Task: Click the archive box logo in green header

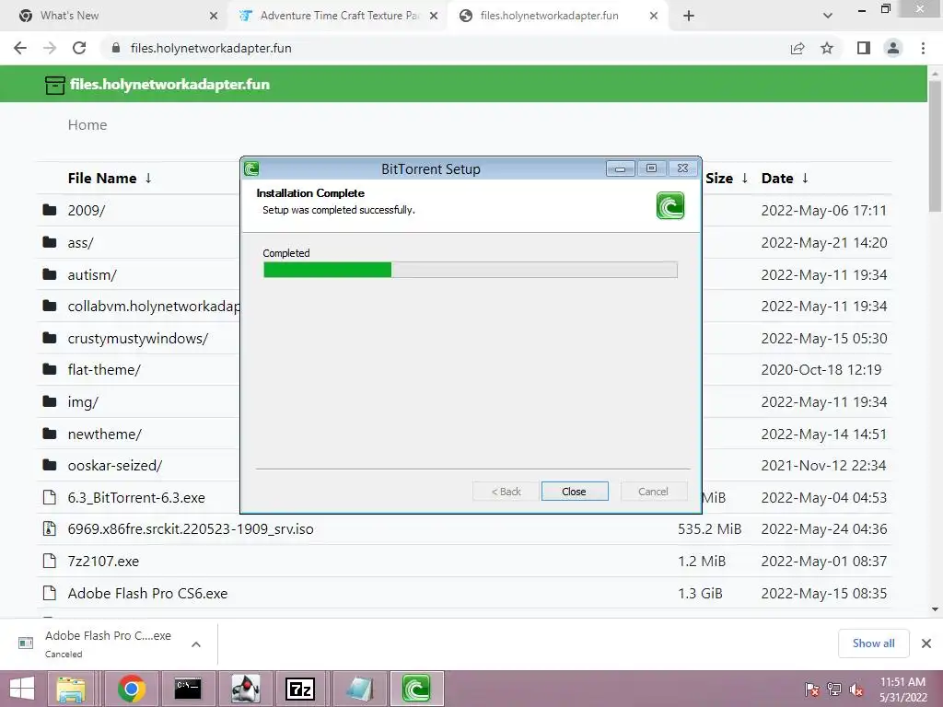Action: [x=54, y=85]
